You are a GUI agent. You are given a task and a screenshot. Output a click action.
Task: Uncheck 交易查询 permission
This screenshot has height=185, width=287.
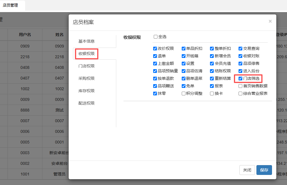pos(241,48)
